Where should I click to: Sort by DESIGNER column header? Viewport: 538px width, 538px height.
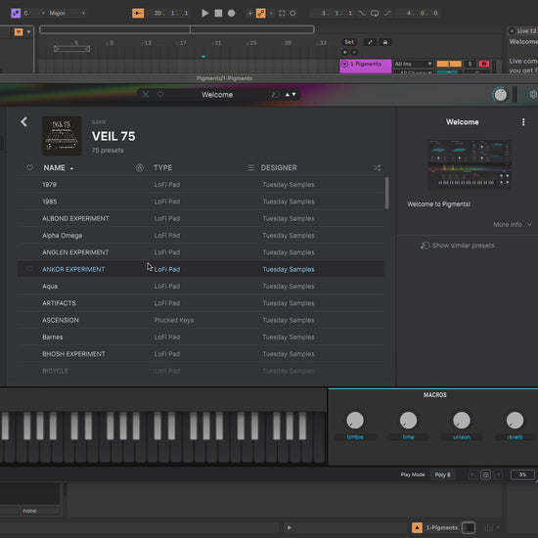pyautogui.click(x=279, y=168)
